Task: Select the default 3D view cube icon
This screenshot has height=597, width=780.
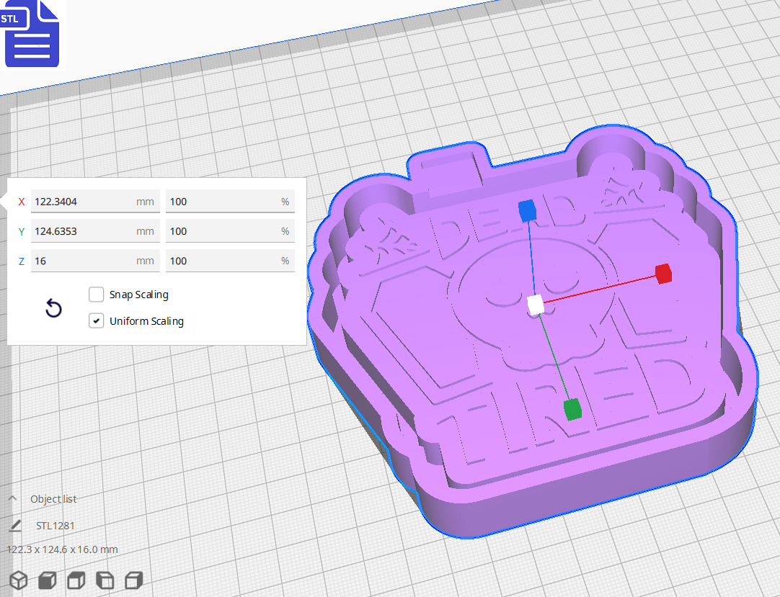Action: click(x=18, y=580)
